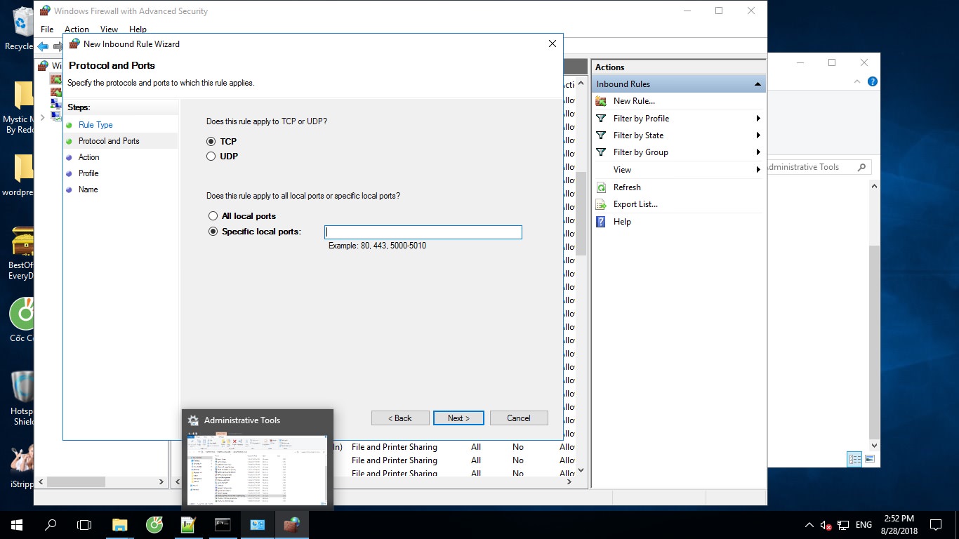The width and height of the screenshot is (959, 539).
Task: Expand the Filter by Group submenu arrow
Action: [x=758, y=152]
